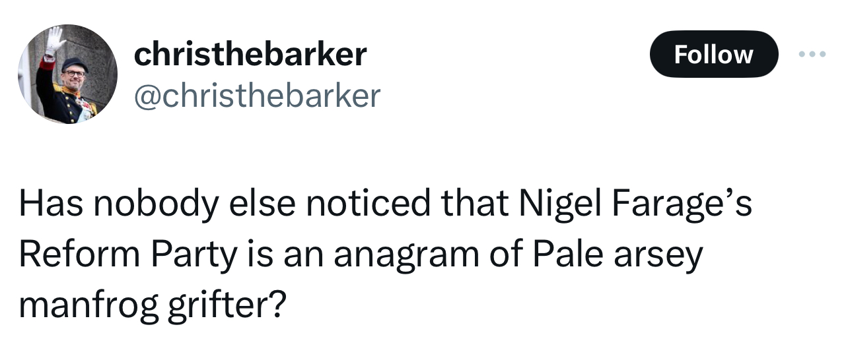Click the Follow button
Image resolution: width=848 pixels, height=362 pixels.
tap(713, 54)
